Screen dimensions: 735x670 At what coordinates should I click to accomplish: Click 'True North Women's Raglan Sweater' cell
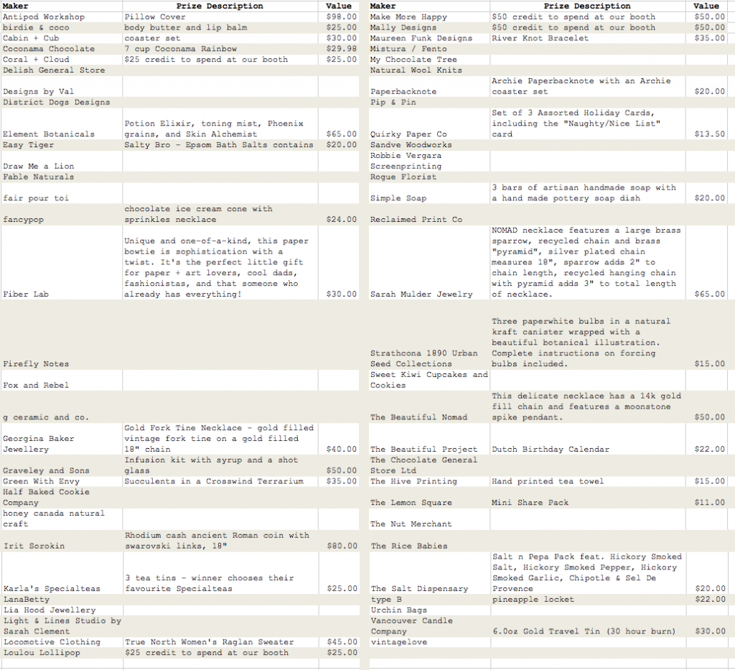click(220, 642)
